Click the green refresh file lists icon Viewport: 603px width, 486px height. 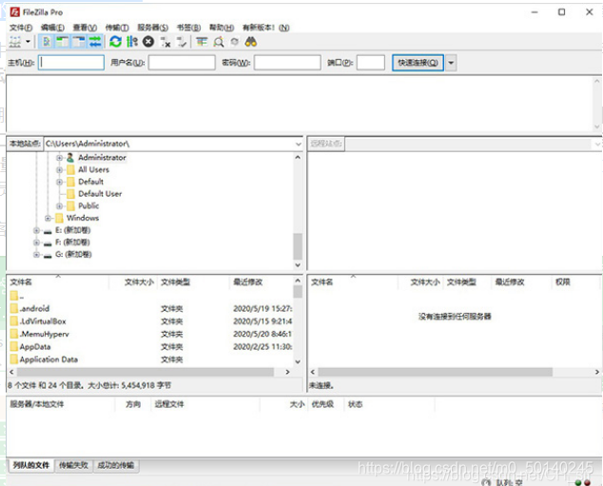[115, 42]
